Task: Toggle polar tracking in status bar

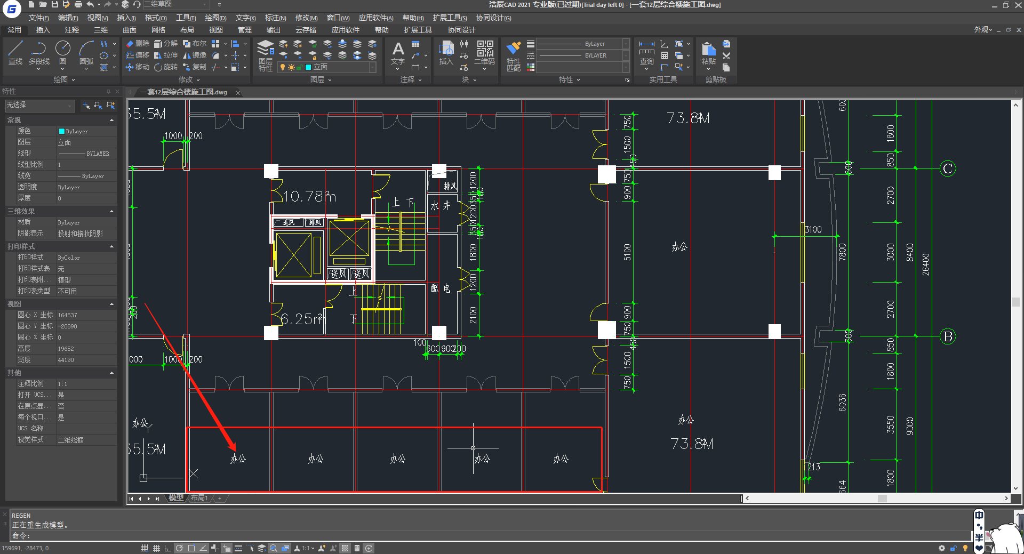Action: (x=180, y=548)
